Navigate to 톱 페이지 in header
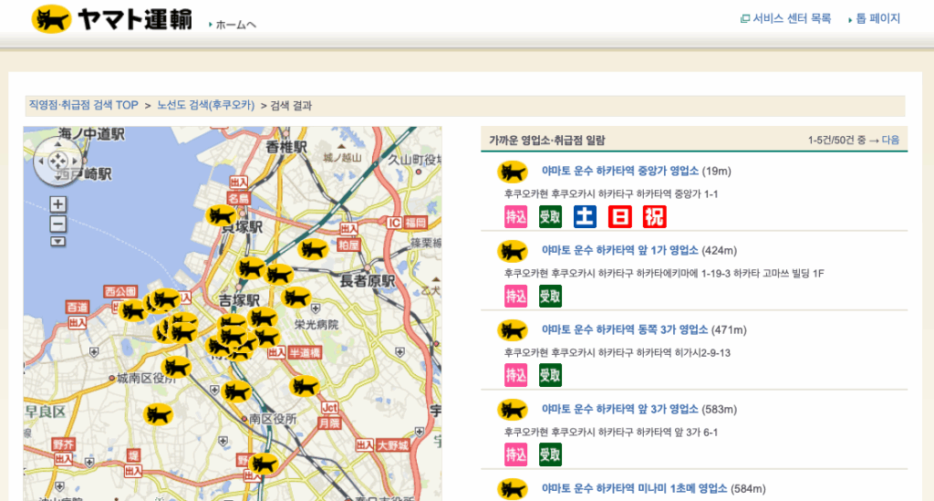934x501 pixels. 877,18
